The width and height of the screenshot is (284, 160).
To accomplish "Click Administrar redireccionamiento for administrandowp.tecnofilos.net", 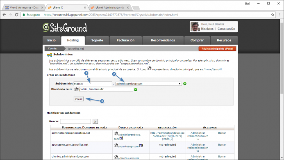I will coord(198,136).
